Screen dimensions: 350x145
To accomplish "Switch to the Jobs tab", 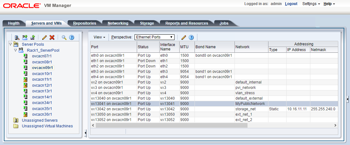I will pyautogui.click(x=224, y=23).
